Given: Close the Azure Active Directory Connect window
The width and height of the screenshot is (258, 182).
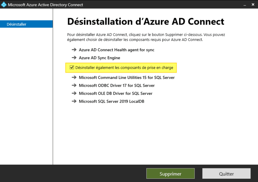Looking at the screenshot, I should click(253, 5).
